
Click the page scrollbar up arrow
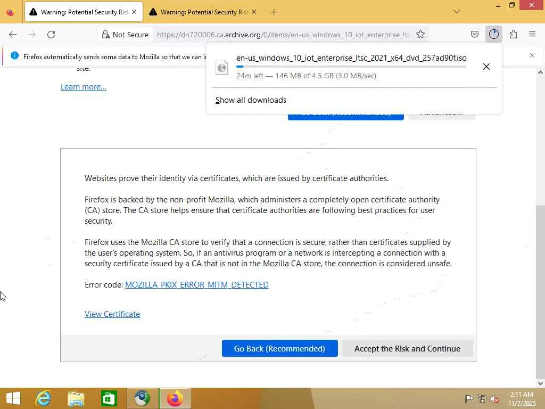point(540,72)
